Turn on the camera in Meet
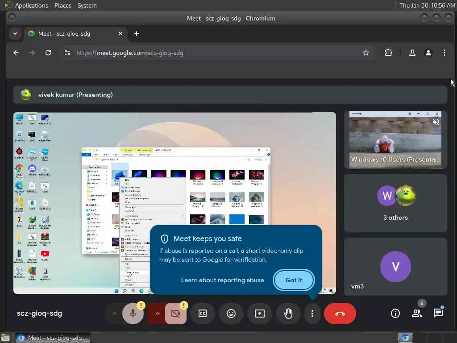The width and height of the screenshot is (457, 343). pyautogui.click(x=176, y=314)
